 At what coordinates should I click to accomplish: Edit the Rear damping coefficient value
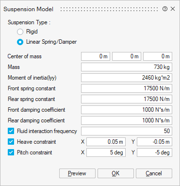point(127,120)
